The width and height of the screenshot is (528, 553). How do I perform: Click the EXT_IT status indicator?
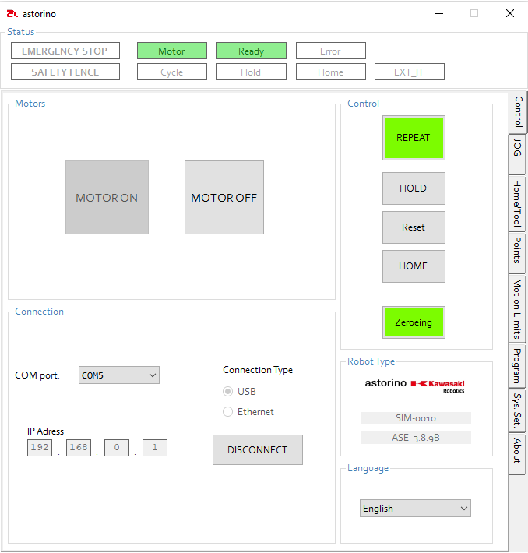coord(409,72)
